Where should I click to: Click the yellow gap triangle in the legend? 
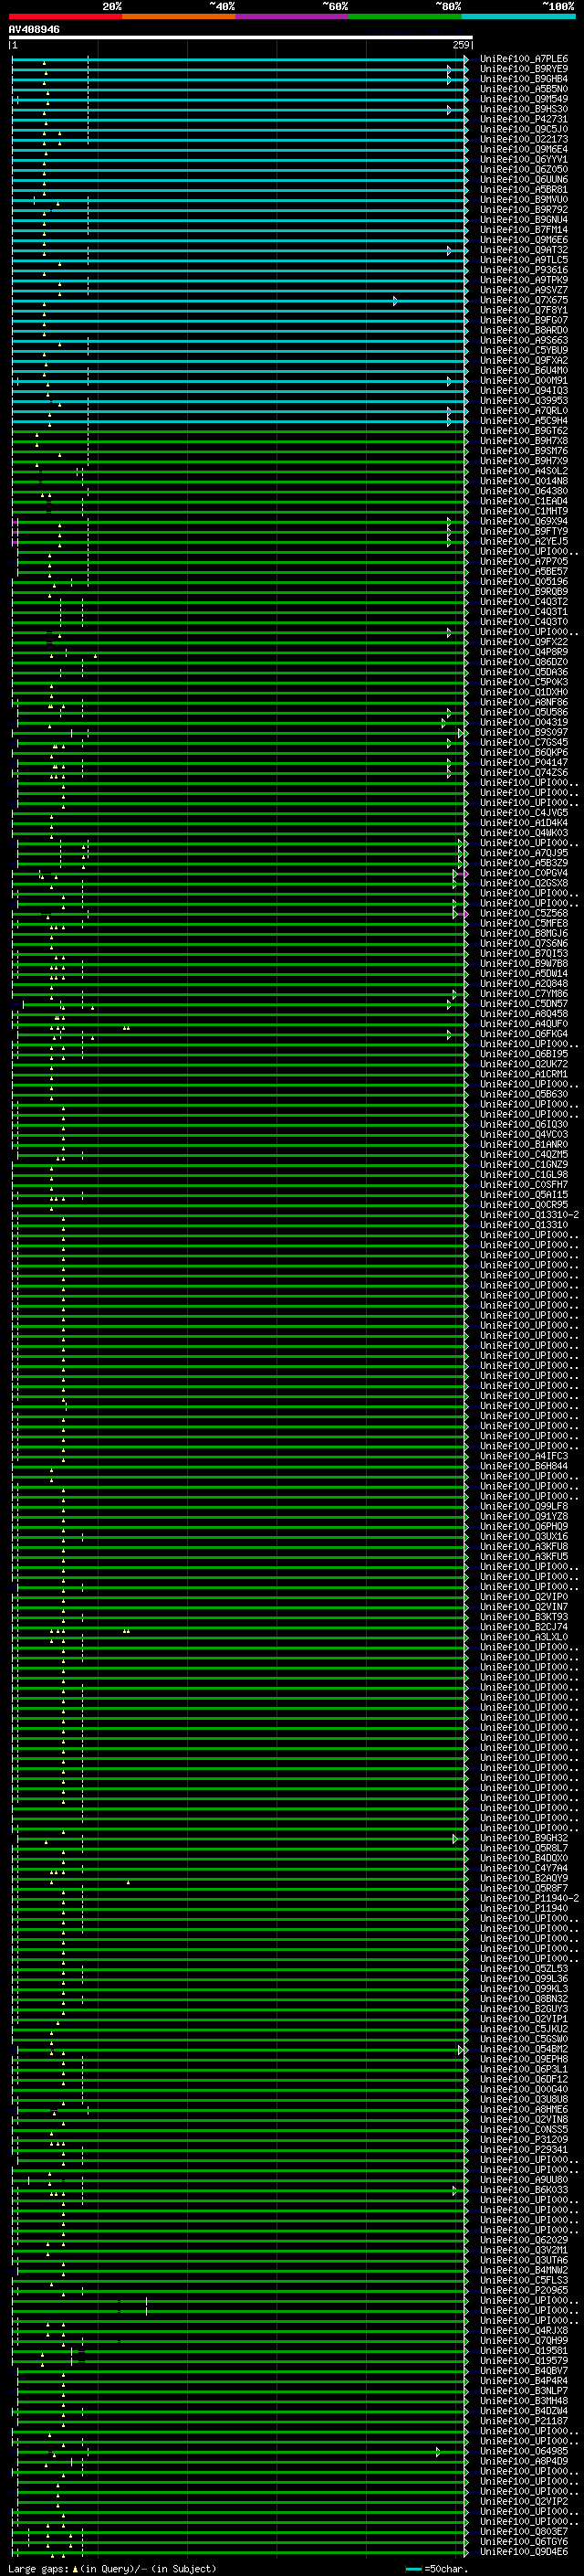coord(75,2569)
